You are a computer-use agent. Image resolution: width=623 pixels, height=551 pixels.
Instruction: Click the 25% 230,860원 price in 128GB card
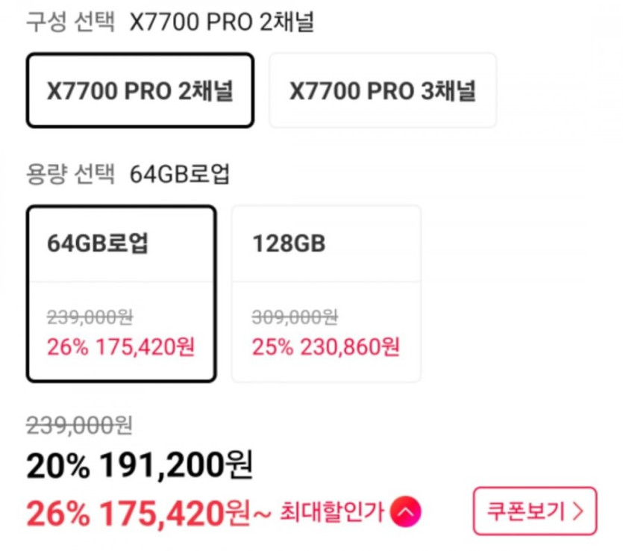326,346
